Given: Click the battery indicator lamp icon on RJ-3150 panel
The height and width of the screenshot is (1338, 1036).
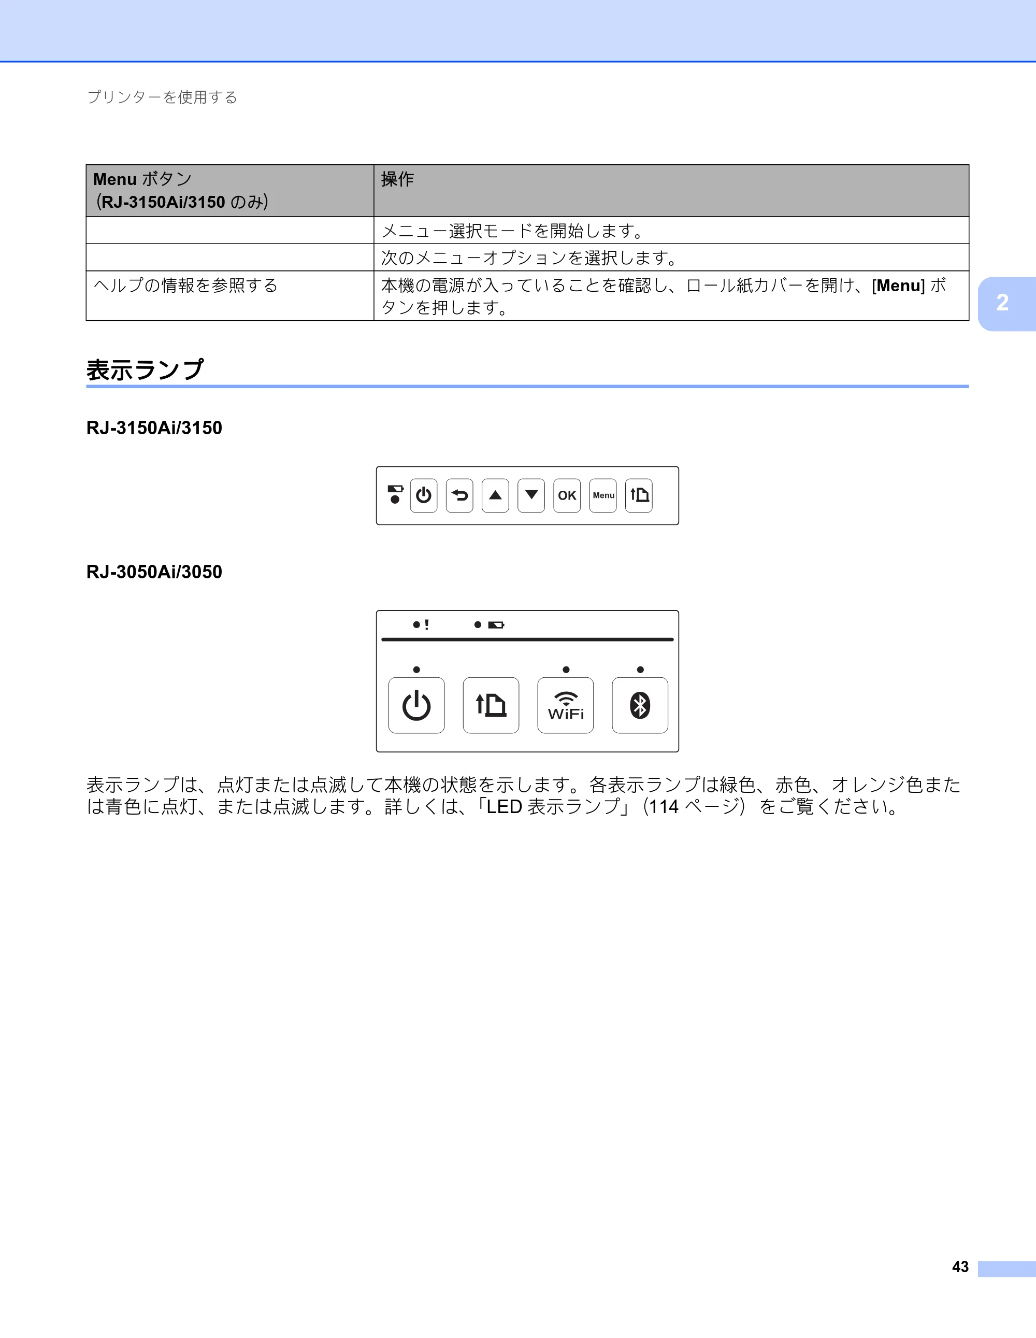Looking at the screenshot, I should coord(396,494).
